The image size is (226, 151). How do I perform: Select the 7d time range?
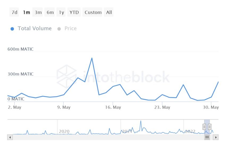pyautogui.click(x=14, y=12)
